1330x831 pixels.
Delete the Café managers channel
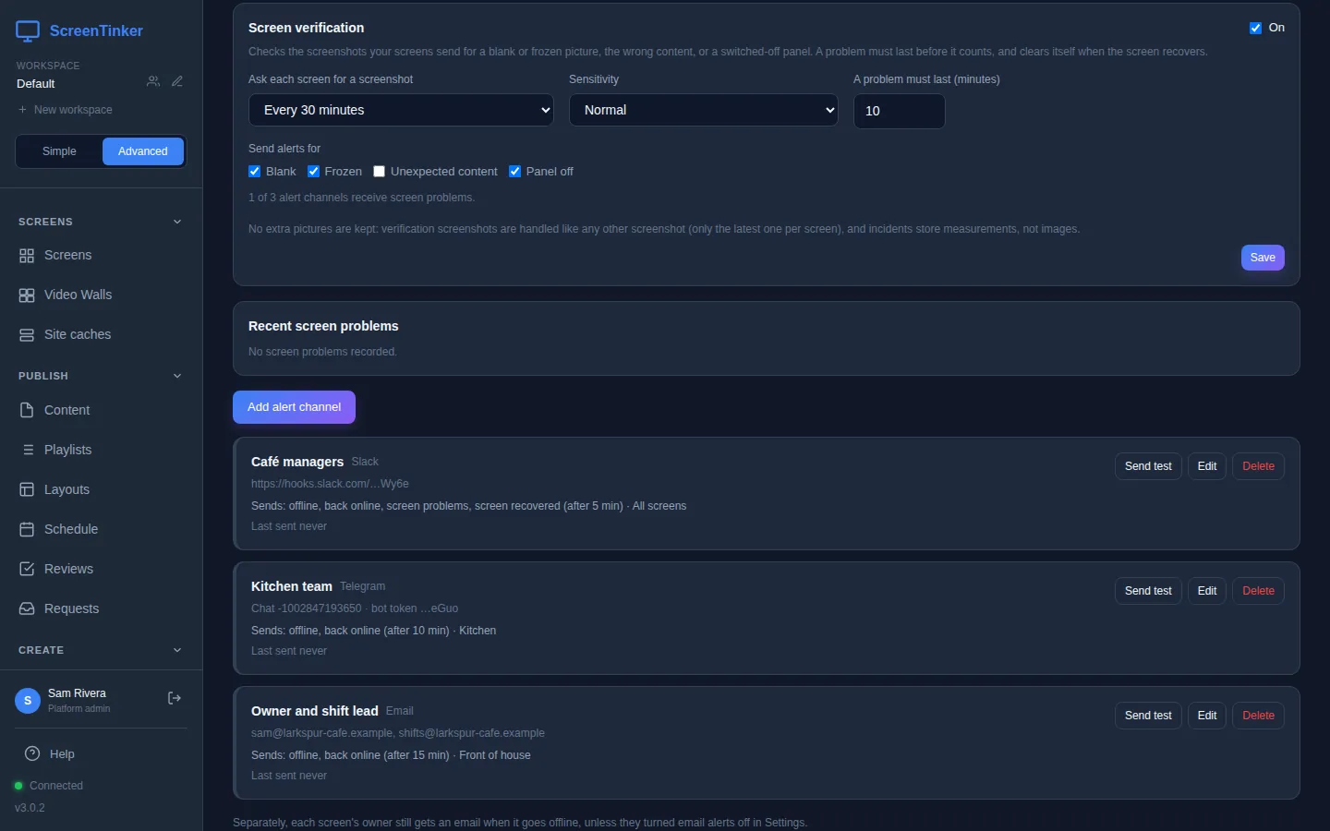pos(1258,466)
